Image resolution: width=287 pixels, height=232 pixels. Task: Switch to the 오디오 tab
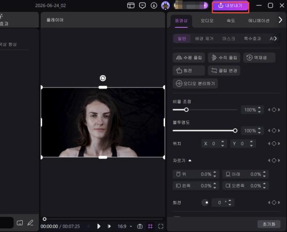pyautogui.click(x=207, y=21)
